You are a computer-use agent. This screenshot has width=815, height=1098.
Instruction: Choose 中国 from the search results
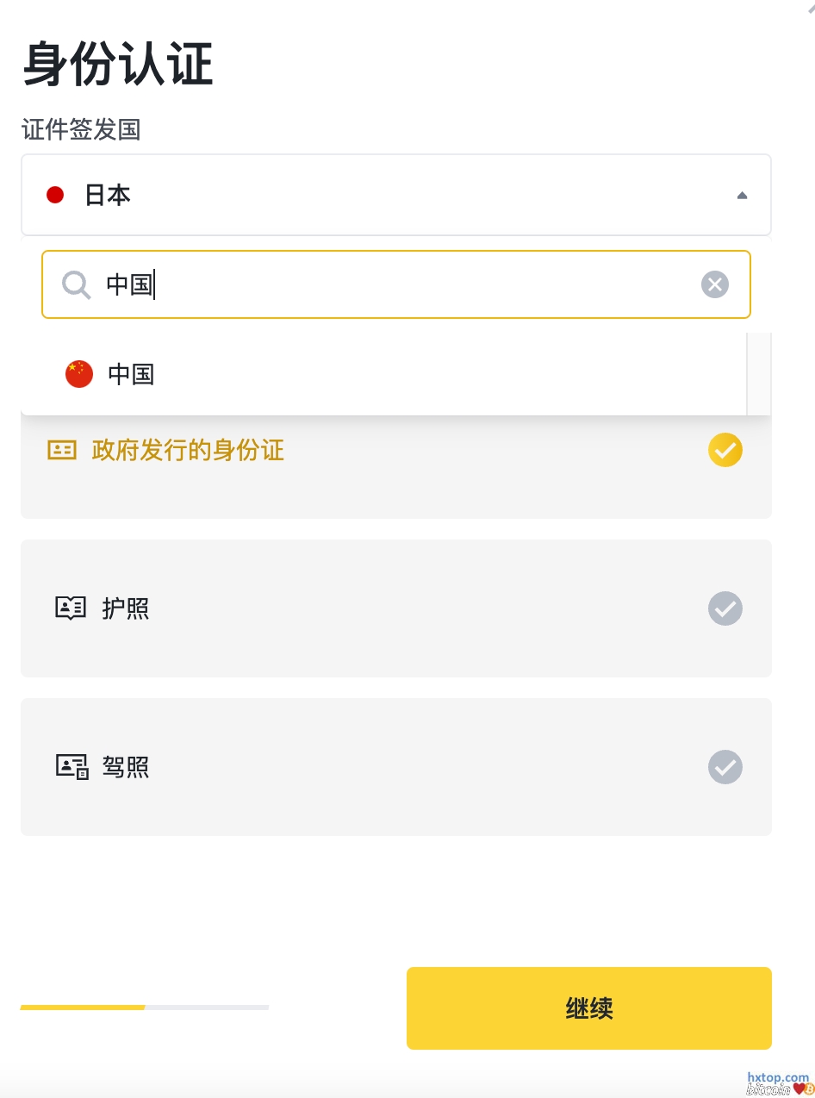coord(131,374)
